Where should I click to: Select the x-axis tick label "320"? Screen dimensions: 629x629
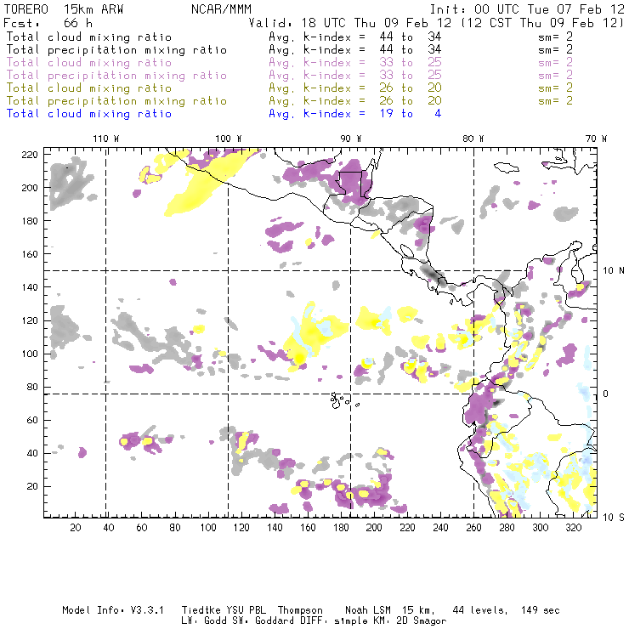tap(573, 528)
